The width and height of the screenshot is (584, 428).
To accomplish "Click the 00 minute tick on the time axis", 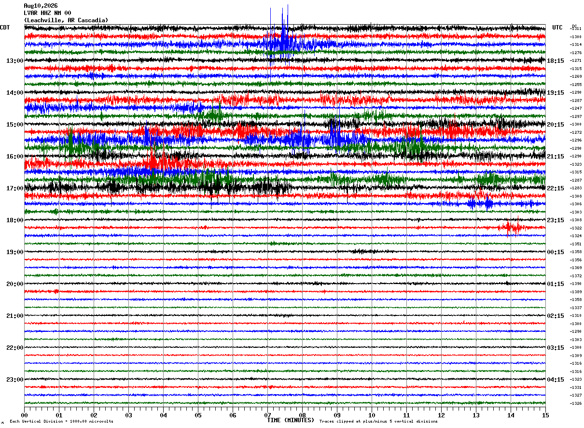I will [24, 415].
